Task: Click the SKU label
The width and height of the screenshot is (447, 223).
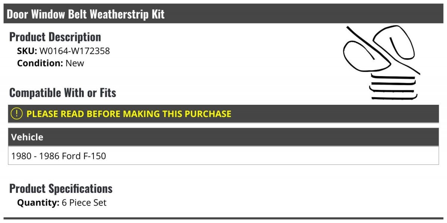Action: pyautogui.click(x=27, y=51)
